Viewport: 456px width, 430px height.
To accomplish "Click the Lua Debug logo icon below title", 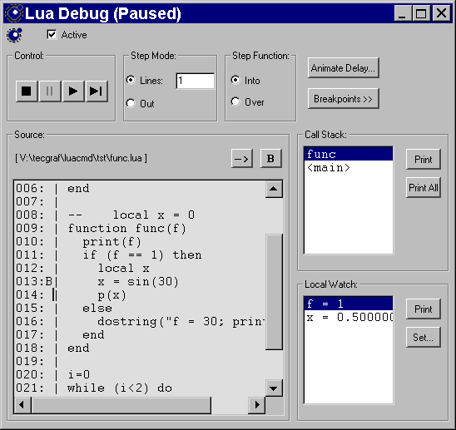I will coord(14,35).
